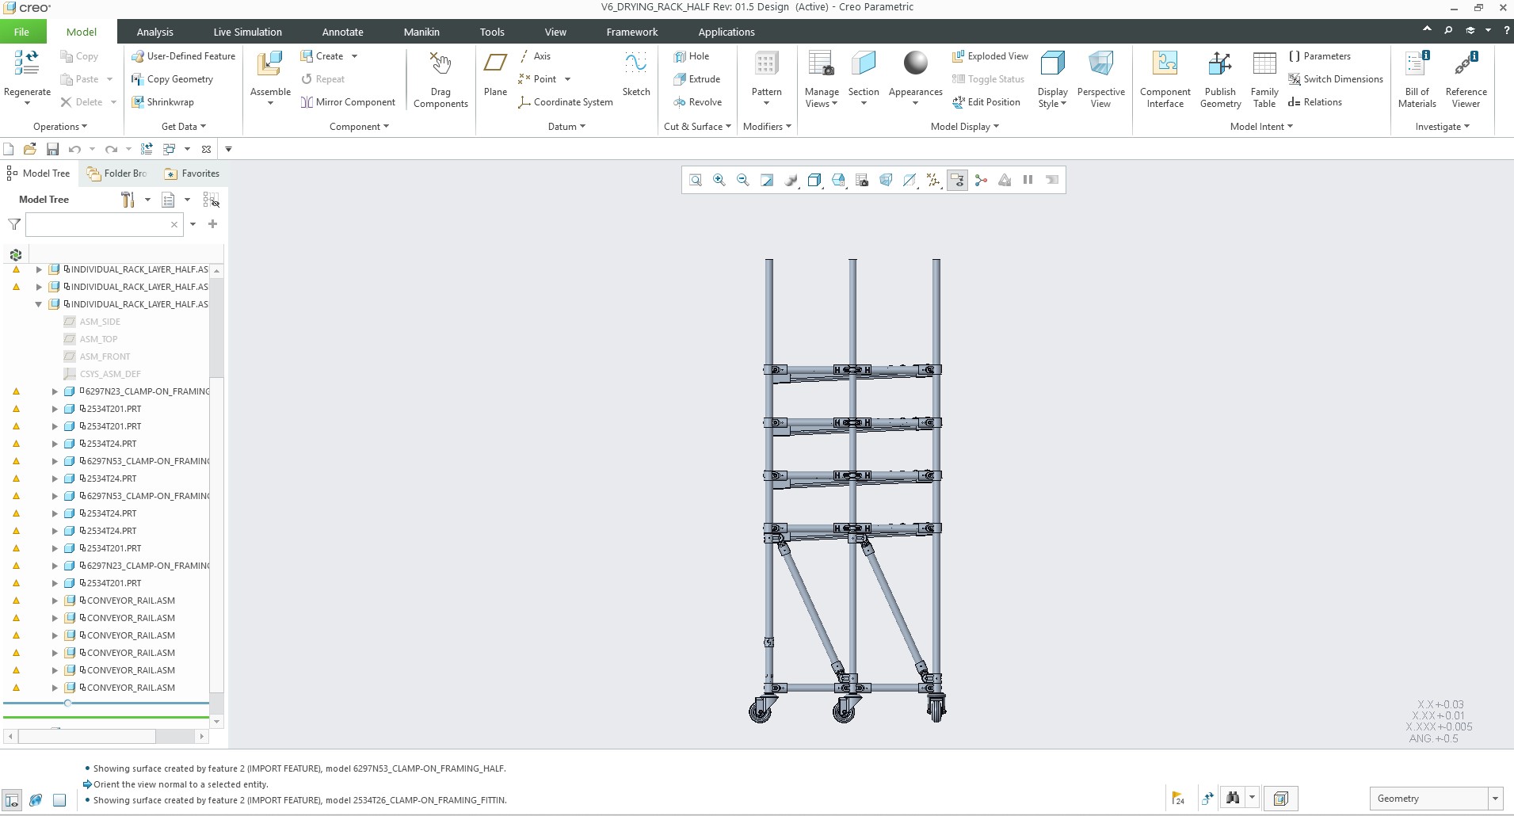Click the Relations button
Image resolution: width=1514 pixels, height=816 pixels.
click(x=1315, y=102)
